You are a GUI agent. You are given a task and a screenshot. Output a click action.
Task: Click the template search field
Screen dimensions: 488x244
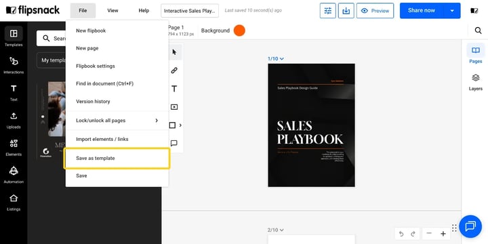pos(52,38)
